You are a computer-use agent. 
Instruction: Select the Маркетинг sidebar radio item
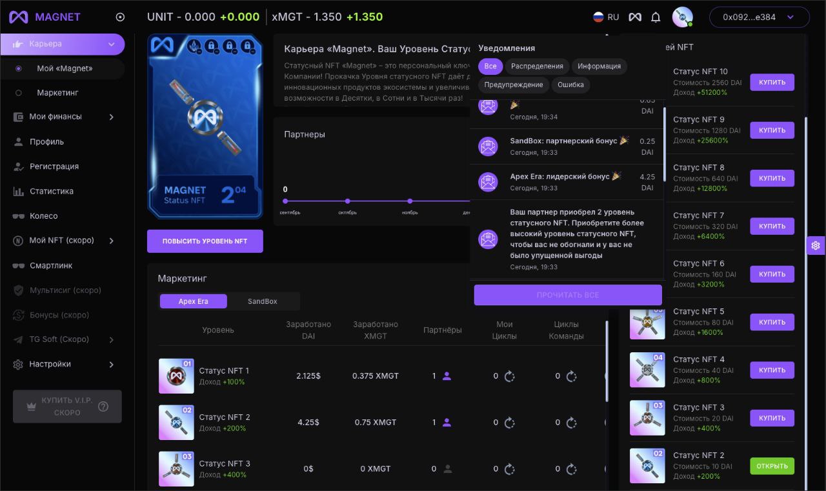19,93
